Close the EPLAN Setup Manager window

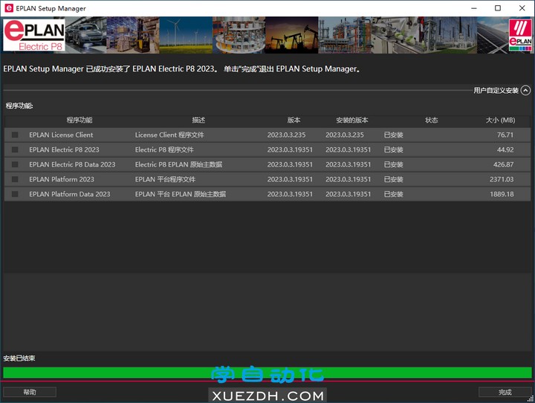pyautogui.click(x=522, y=8)
